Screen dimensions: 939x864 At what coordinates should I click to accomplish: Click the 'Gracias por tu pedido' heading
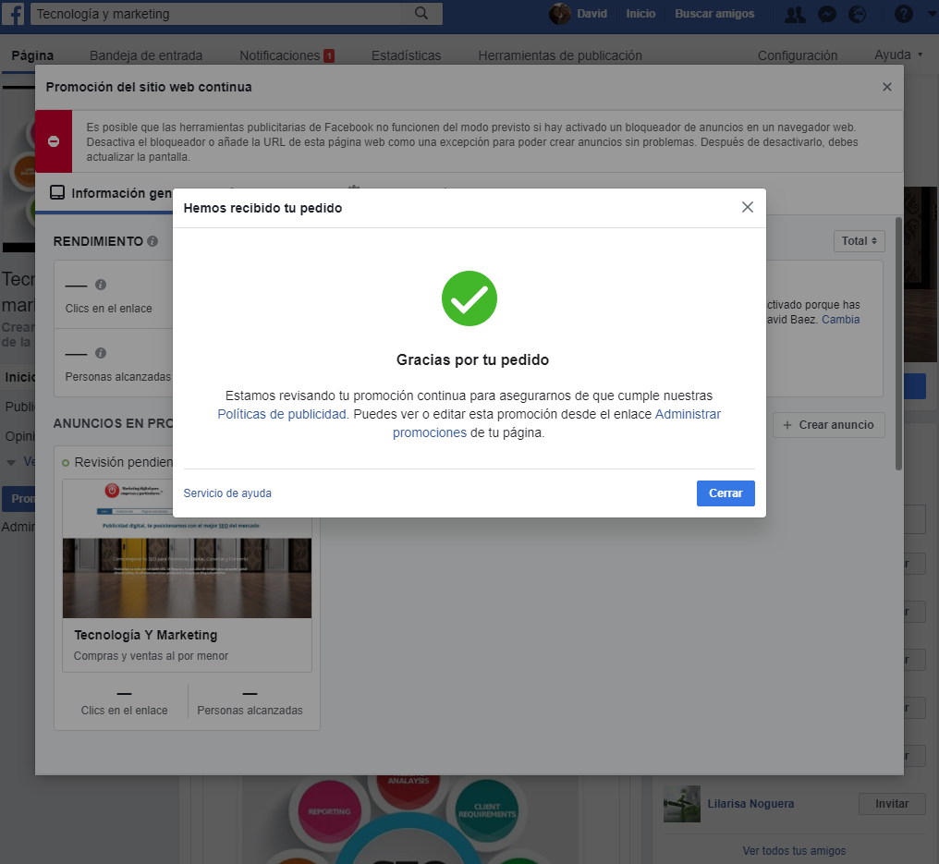472,359
